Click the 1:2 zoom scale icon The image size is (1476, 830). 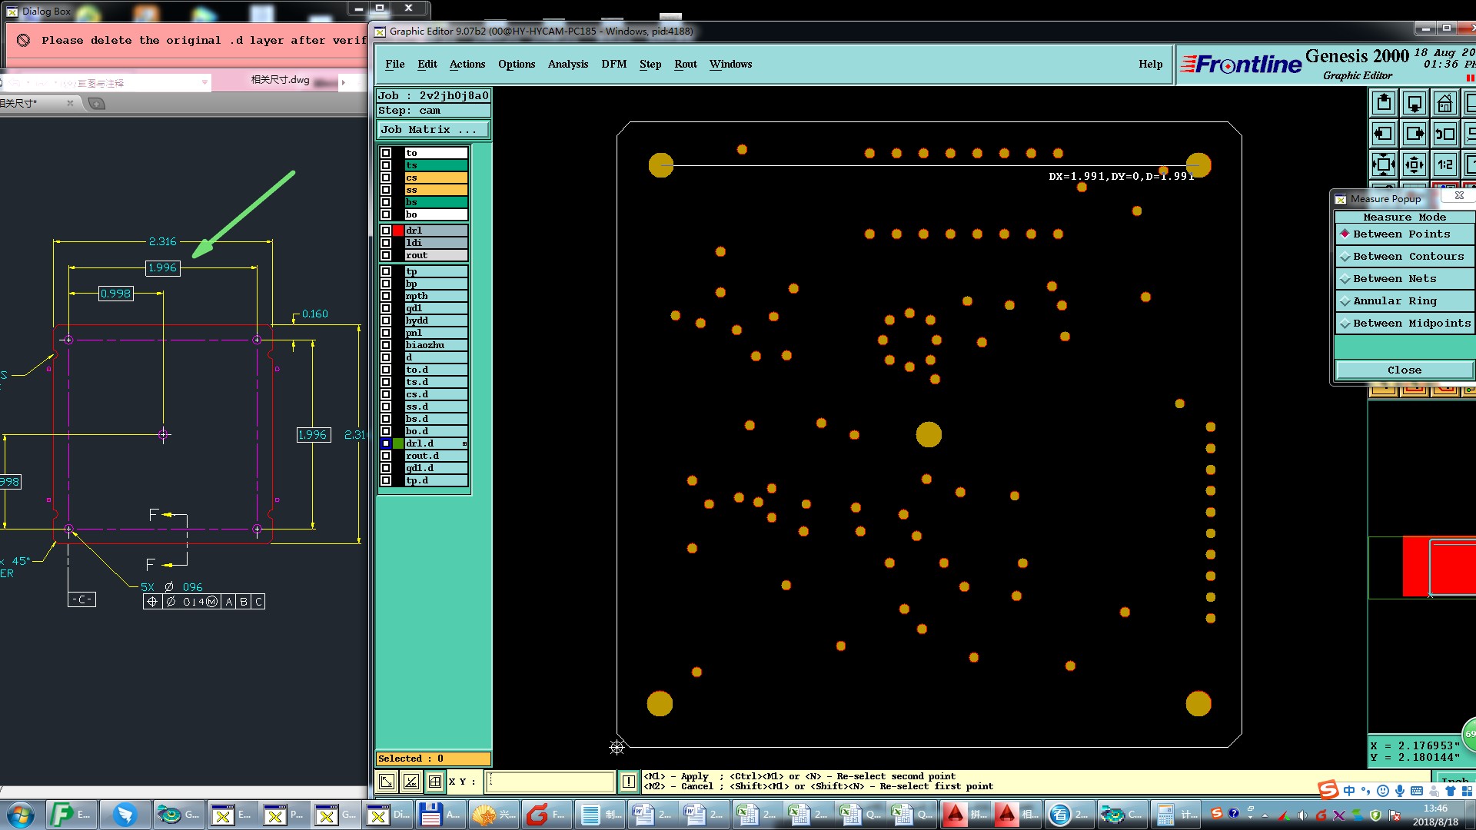[x=1444, y=164]
